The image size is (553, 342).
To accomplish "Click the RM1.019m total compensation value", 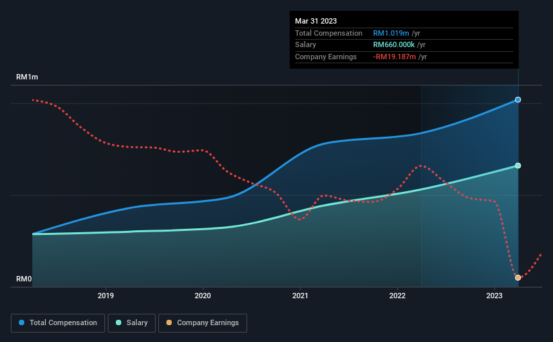I will pyautogui.click(x=391, y=33).
